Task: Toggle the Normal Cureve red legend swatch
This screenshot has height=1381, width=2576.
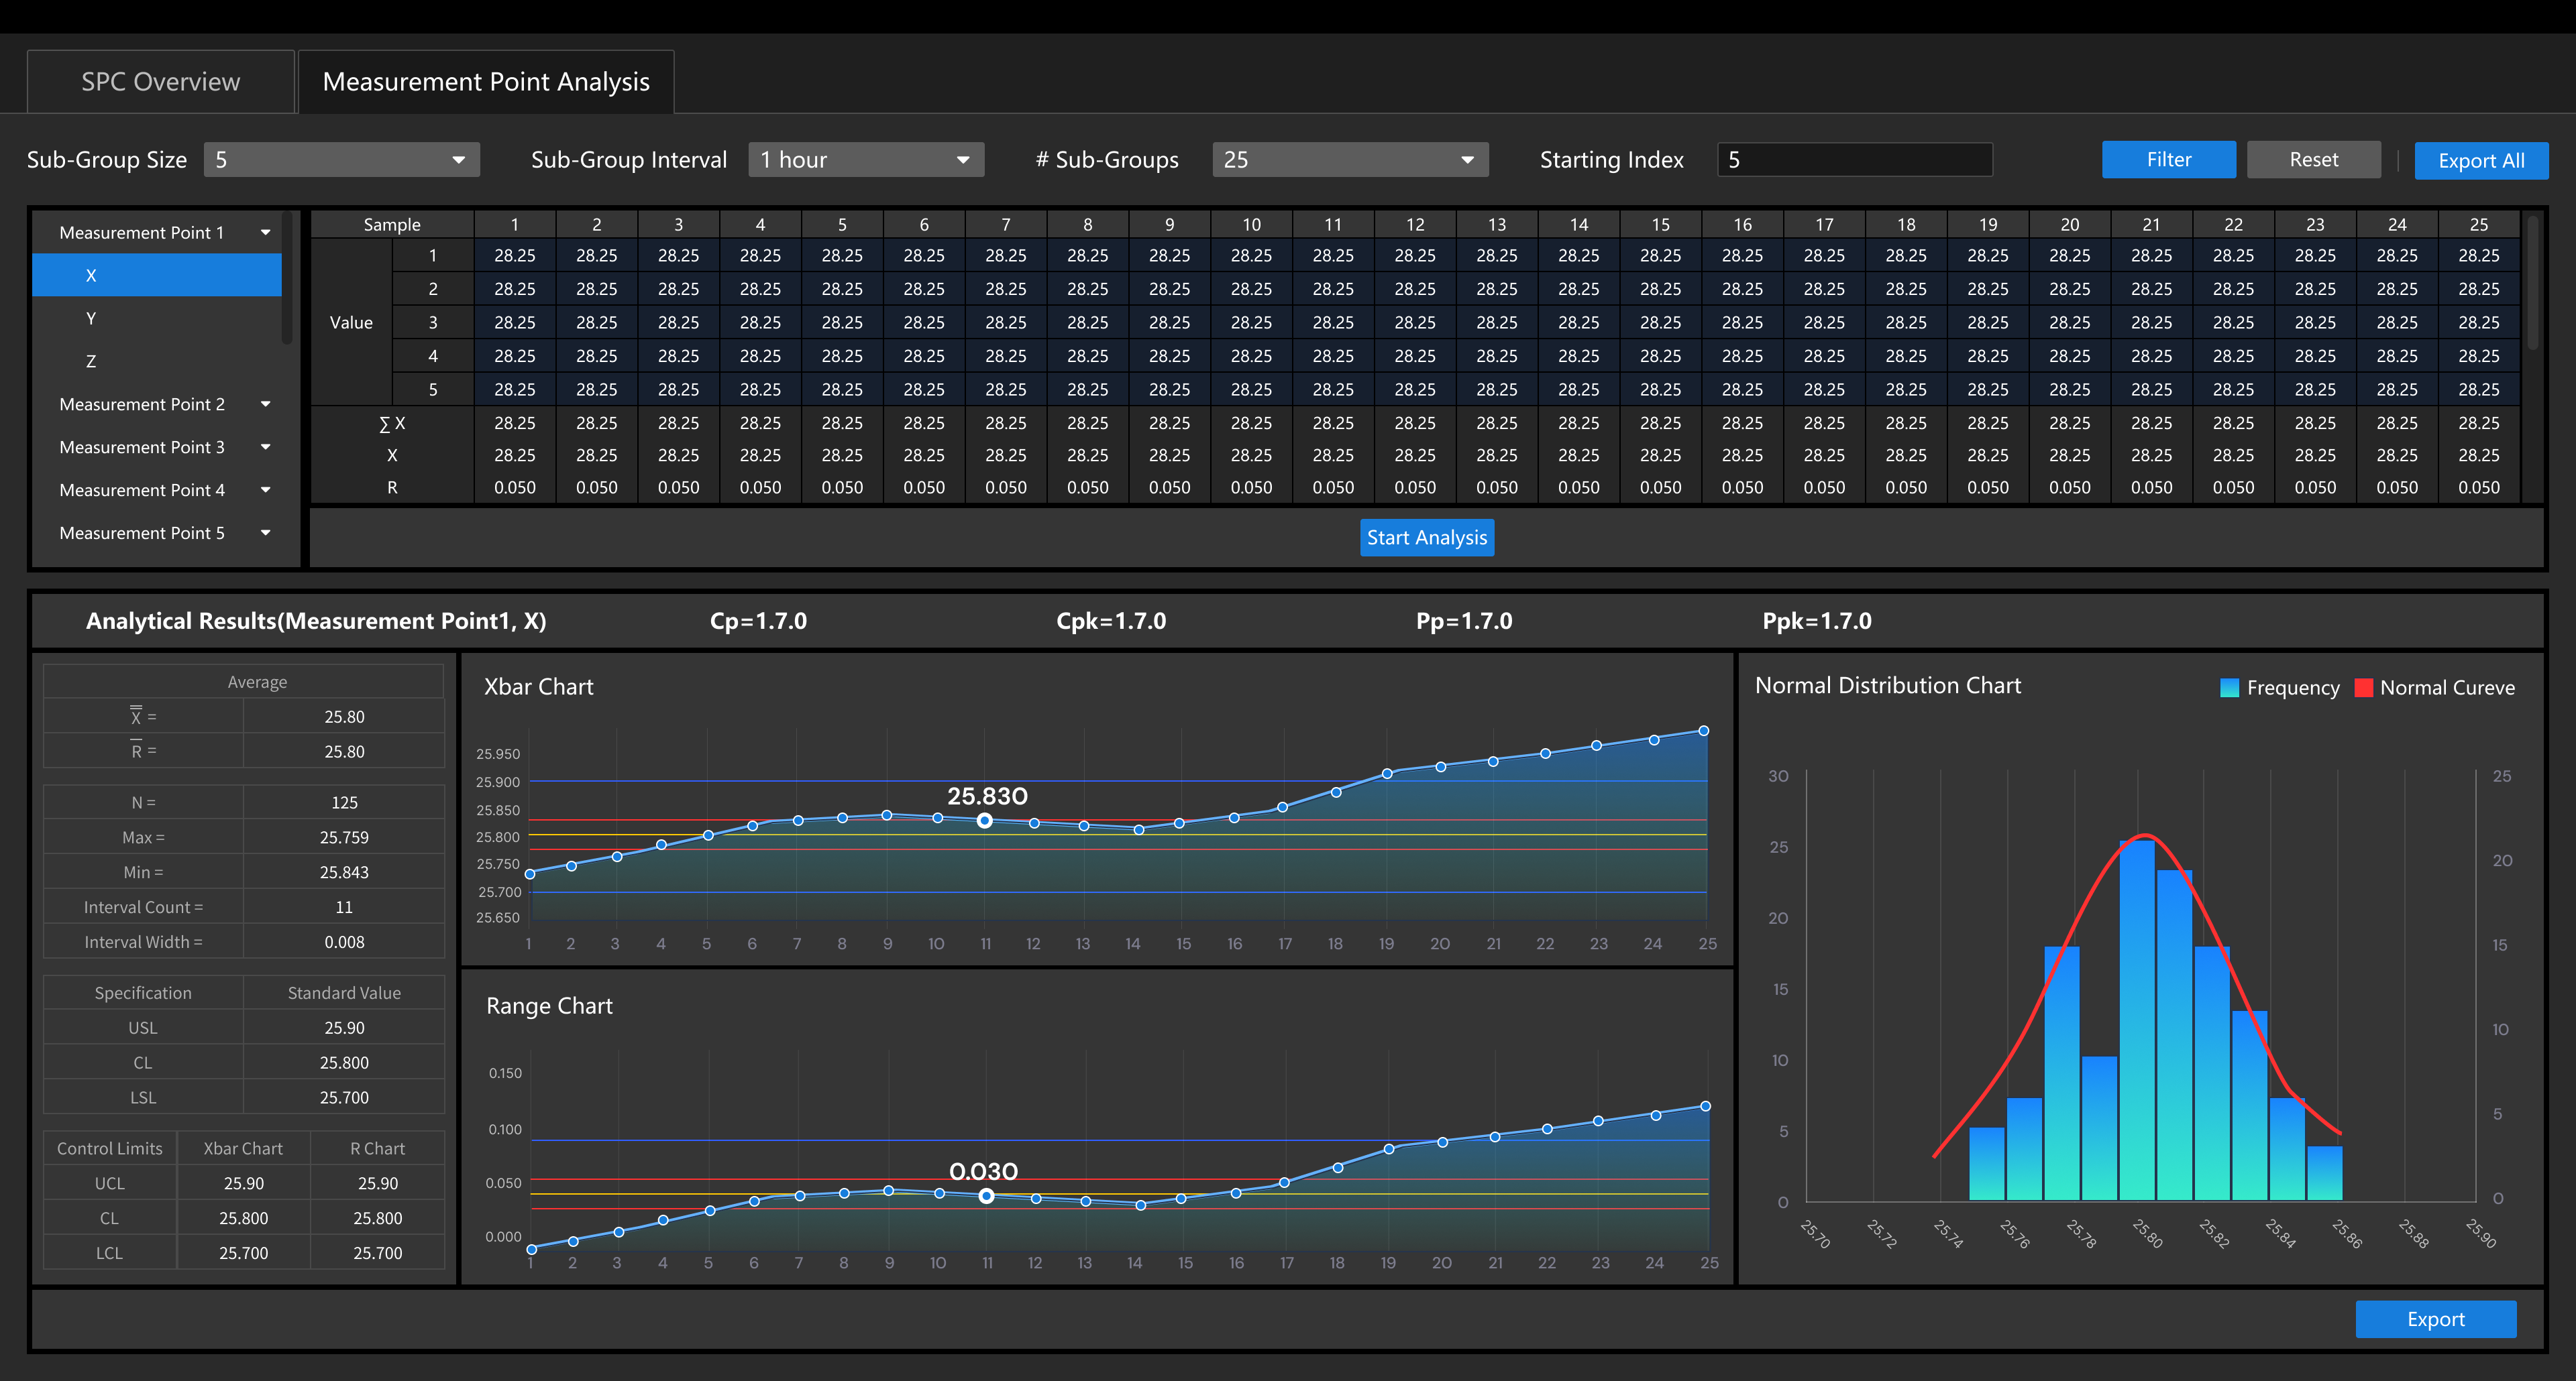Action: click(2363, 688)
